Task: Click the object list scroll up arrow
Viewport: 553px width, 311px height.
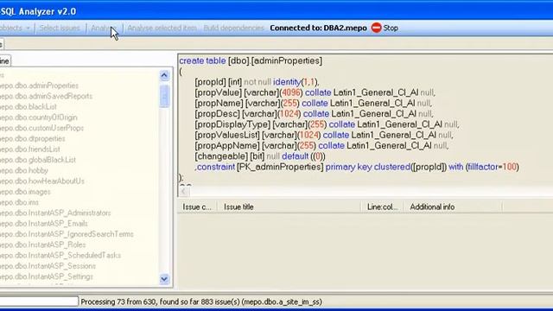Action: tap(164, 75)
